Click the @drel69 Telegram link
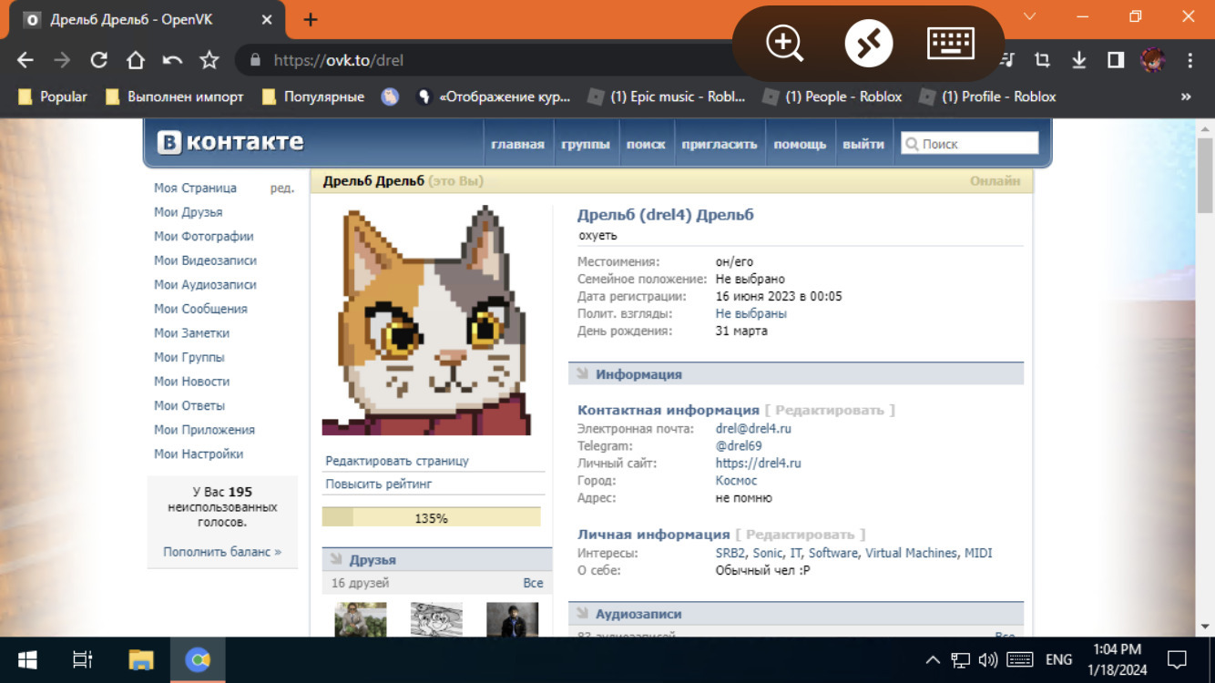The image size is (1215, 683). [x=739, y=445]
